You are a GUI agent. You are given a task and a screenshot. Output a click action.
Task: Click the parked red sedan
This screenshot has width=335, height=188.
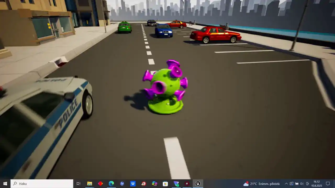point(215,35)
